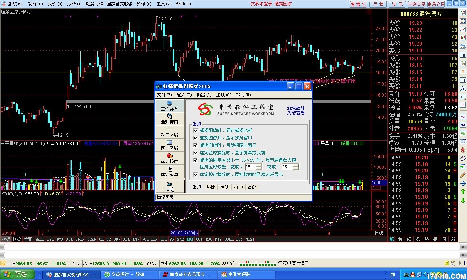
Task: Toggle 显示预览窗口 preview window checkbox
Action: pyautogui.click(x=196, y=137)
